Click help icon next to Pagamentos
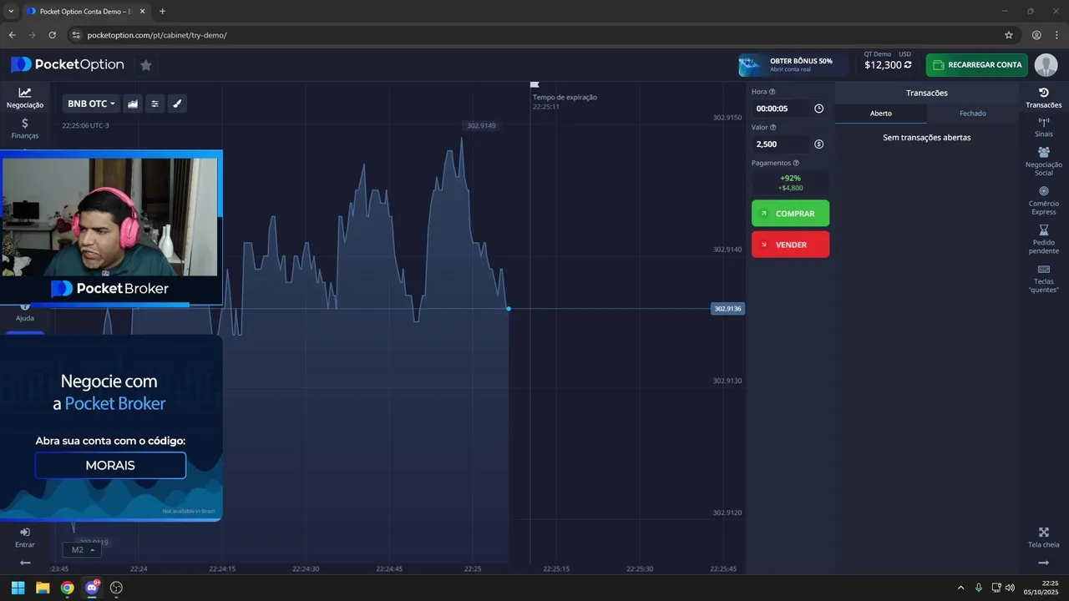This screenshot has height=601, width=1069. point(796,164)
